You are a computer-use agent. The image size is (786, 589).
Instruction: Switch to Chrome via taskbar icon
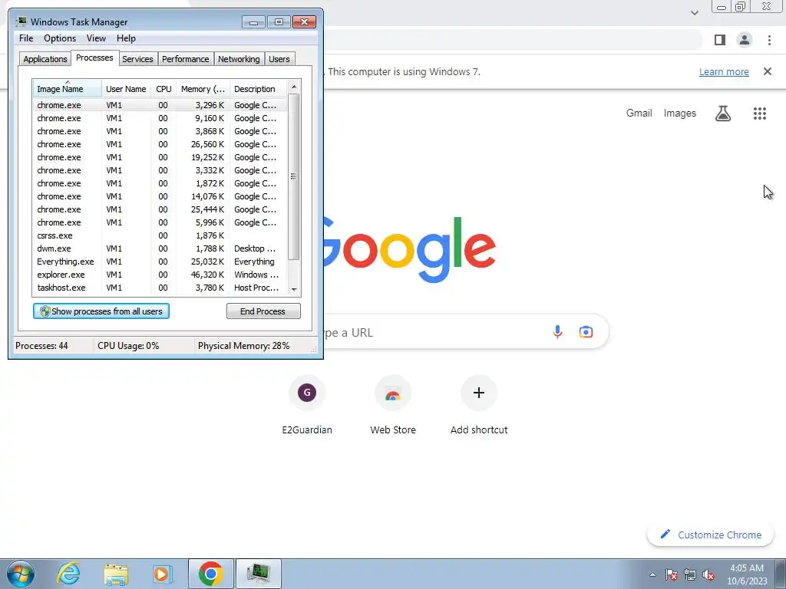(210, 574)
